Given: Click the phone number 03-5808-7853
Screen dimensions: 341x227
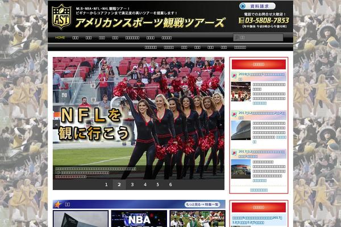Looking at the screenshot, I should coord(267,20).
